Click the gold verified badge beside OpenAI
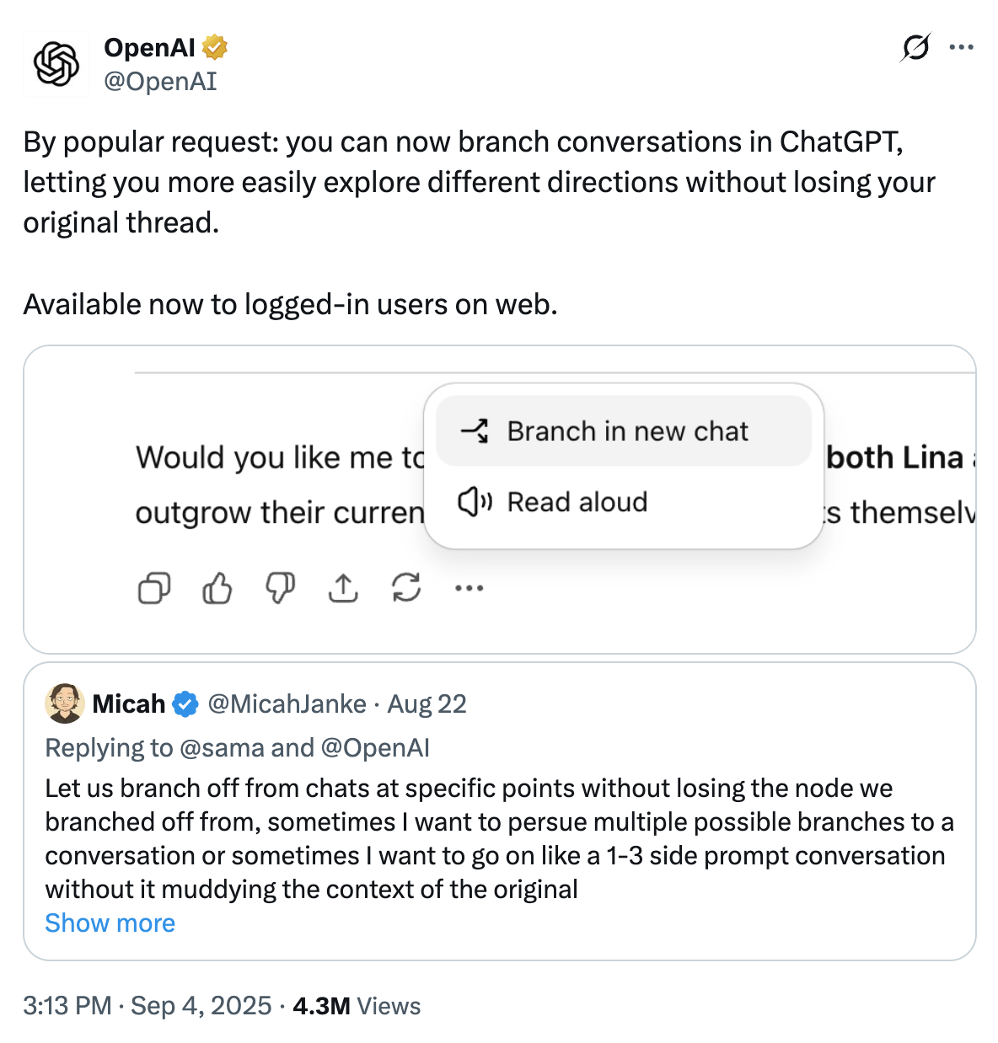This screenshot has width=998, height=1043. [x=215, y=48]
